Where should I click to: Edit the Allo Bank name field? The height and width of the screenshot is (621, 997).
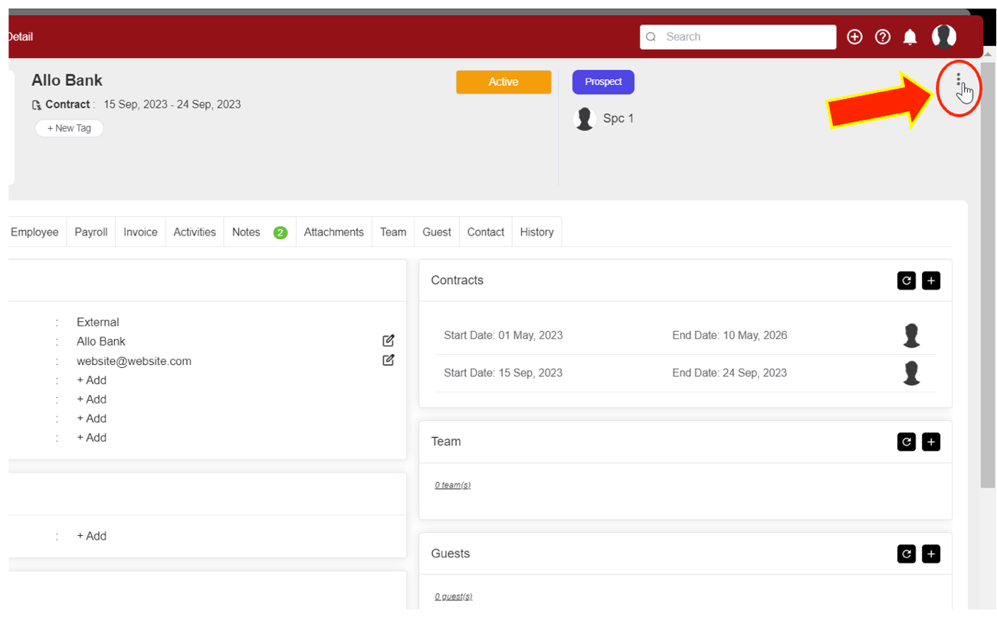tap(389, 340)
